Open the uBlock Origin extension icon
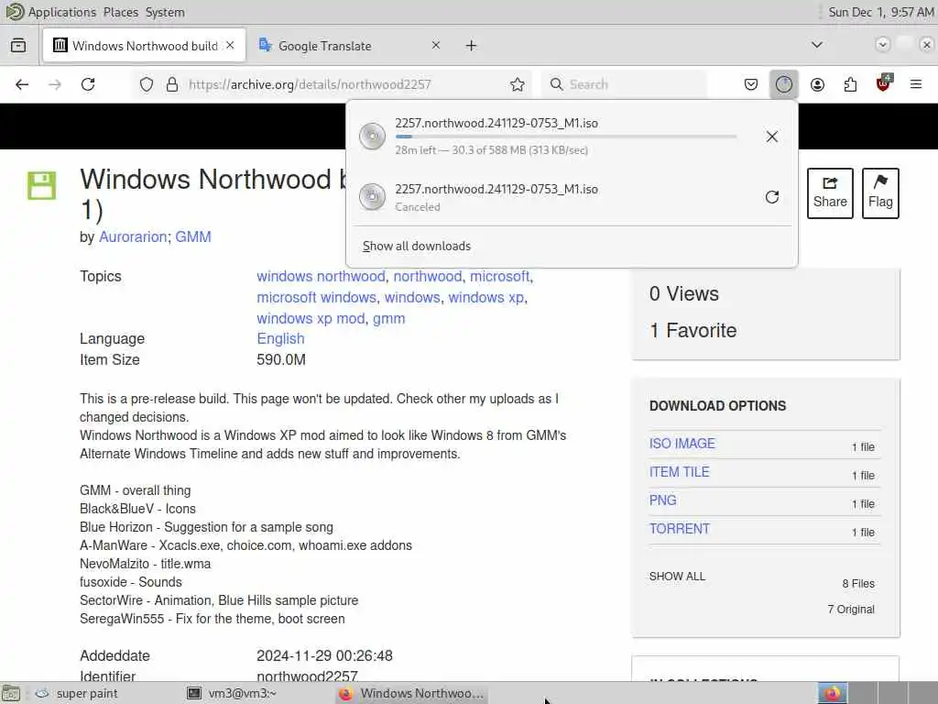Viewport: 938px width, 704px height. [x=883, y=83]
